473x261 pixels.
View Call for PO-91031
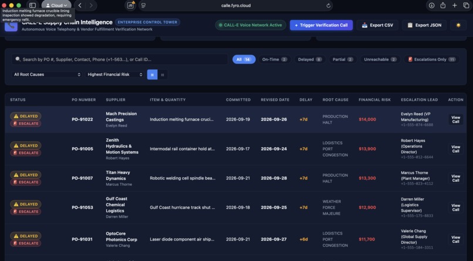click(455, 239)
